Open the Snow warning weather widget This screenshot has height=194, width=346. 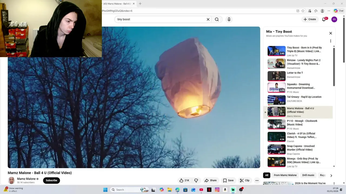tap(14, 190)
